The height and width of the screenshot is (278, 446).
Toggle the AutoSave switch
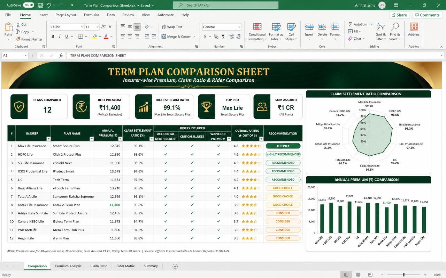tap(28, 5)
